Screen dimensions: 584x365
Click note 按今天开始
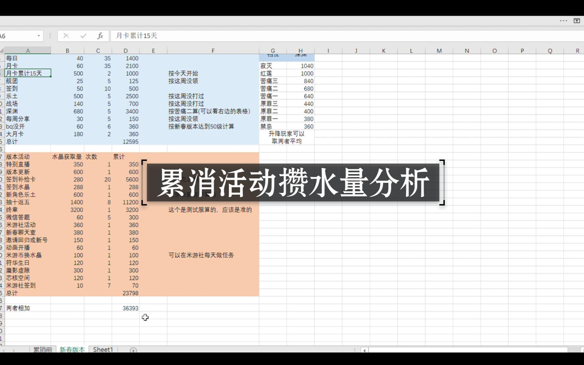(183, 73)
